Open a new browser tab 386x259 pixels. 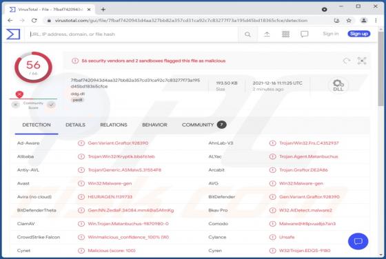[x=103, y=10]
